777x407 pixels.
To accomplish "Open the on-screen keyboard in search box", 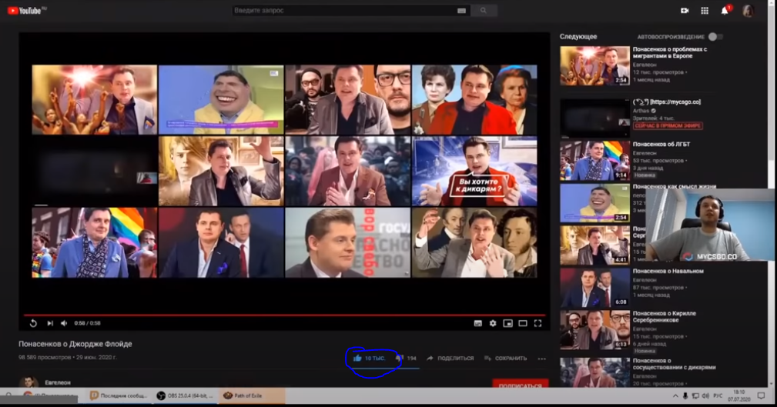I will [x=461, y=11].
